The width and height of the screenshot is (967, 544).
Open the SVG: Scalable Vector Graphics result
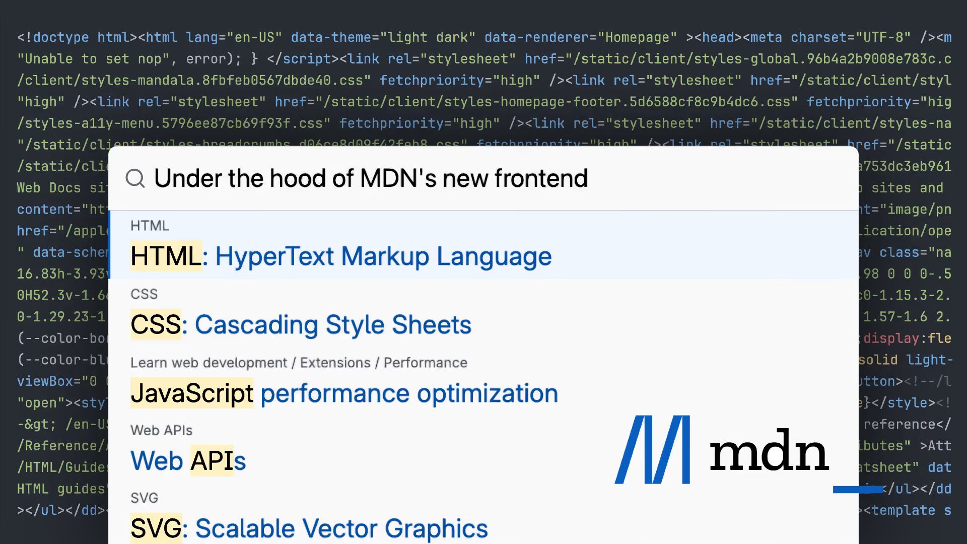click(x=309, y=528)
